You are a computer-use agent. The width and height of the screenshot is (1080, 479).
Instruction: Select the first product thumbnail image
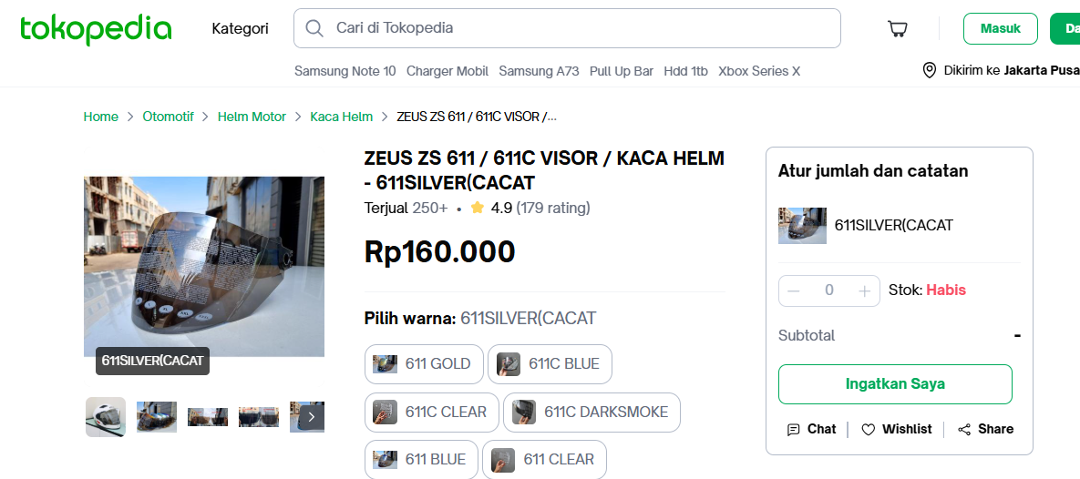click(x=106, y=417)
